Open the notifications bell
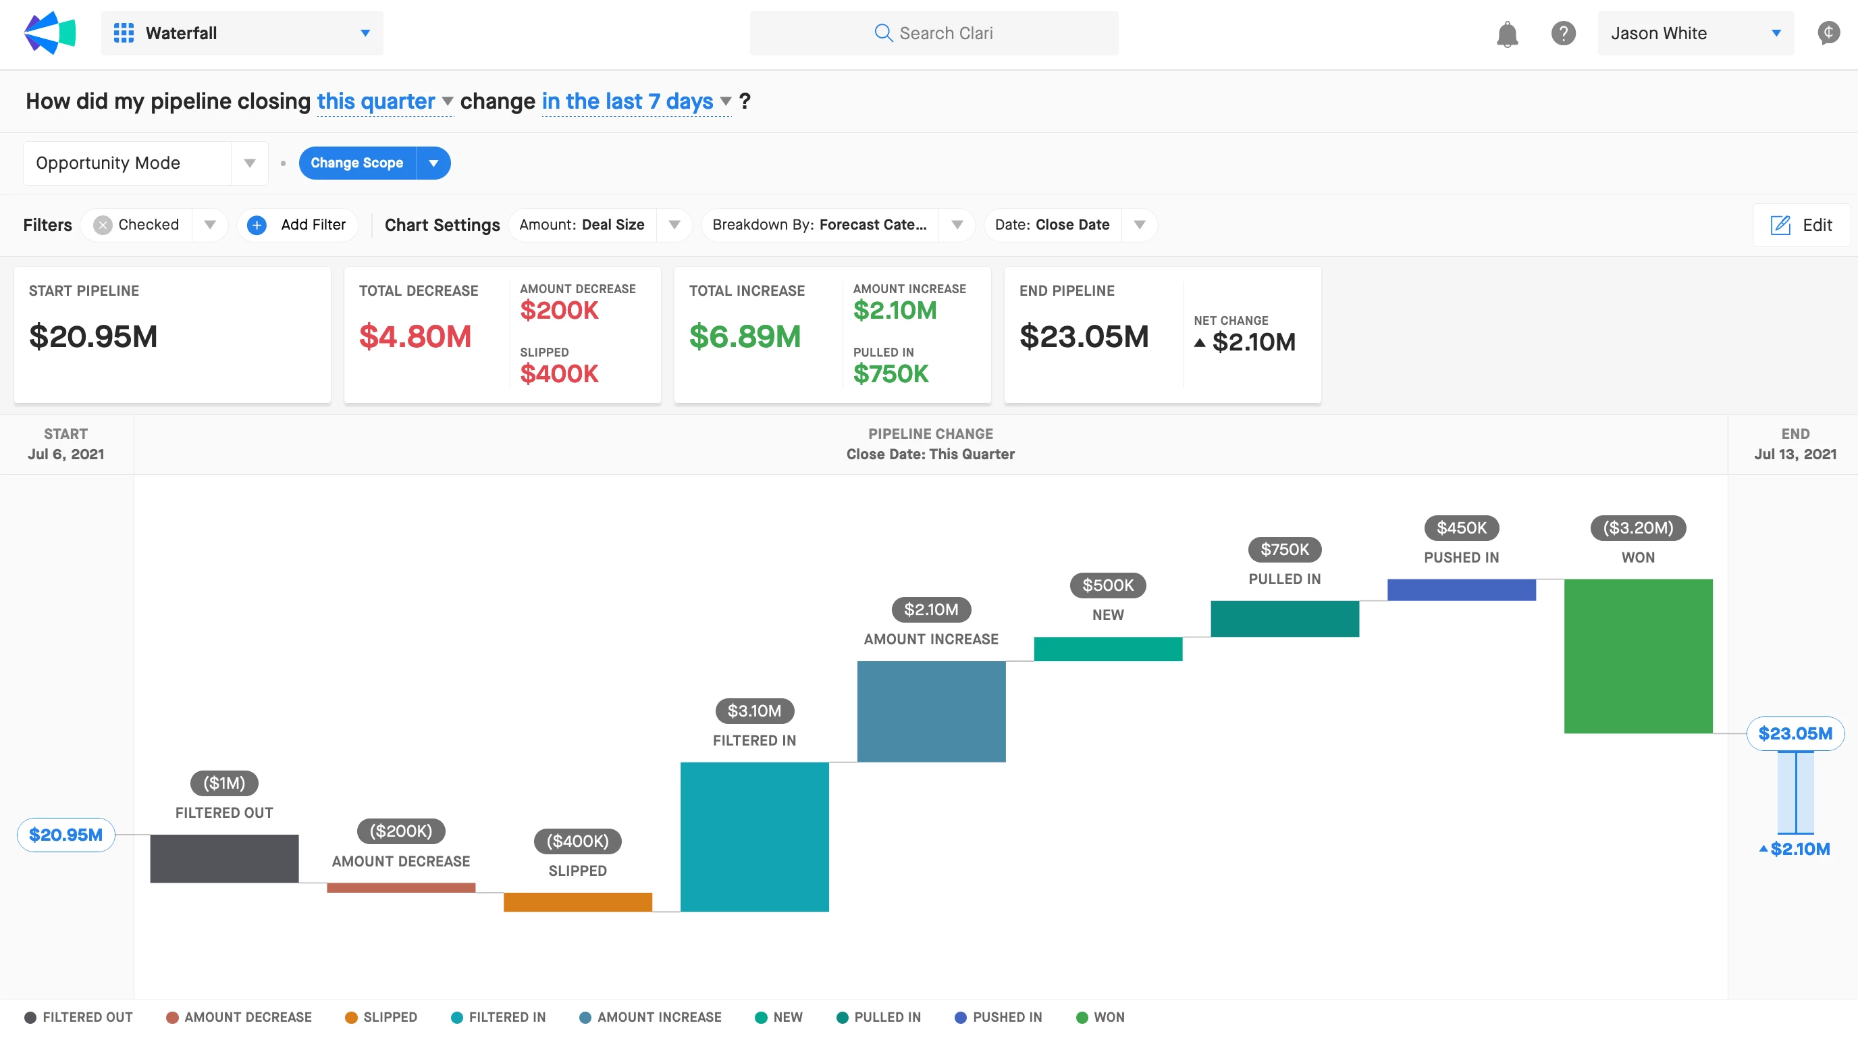The image size is (1858, 1040). click(x=1507, y=34)
